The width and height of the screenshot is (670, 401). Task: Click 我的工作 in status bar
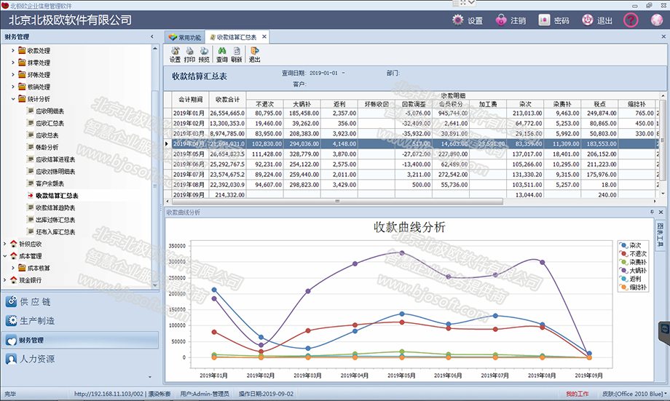(x=578, y=394)
